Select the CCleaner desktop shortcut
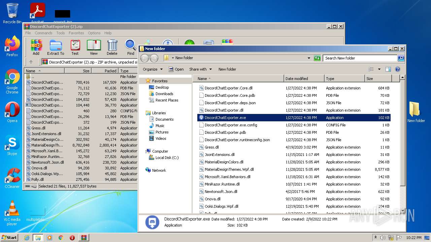Image resolution: width=431 pixels, height=242 pixels. (12, 178)
